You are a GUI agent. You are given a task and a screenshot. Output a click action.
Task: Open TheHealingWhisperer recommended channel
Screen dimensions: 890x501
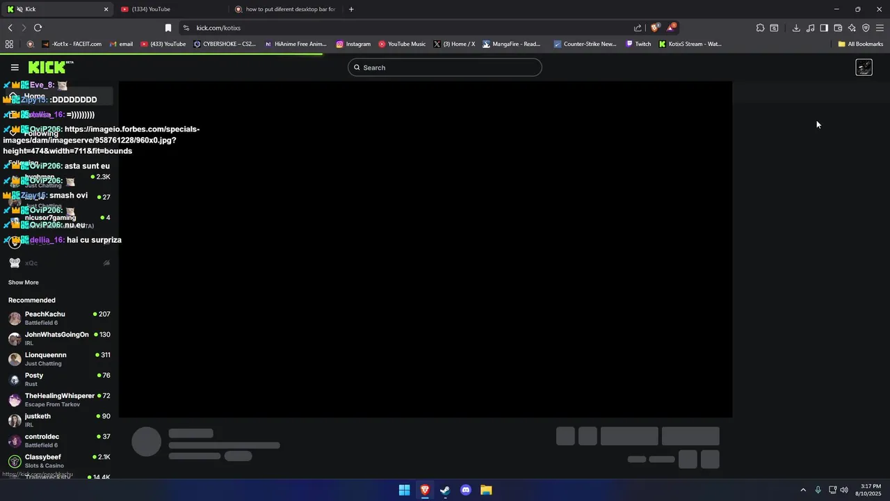(59, 399)
